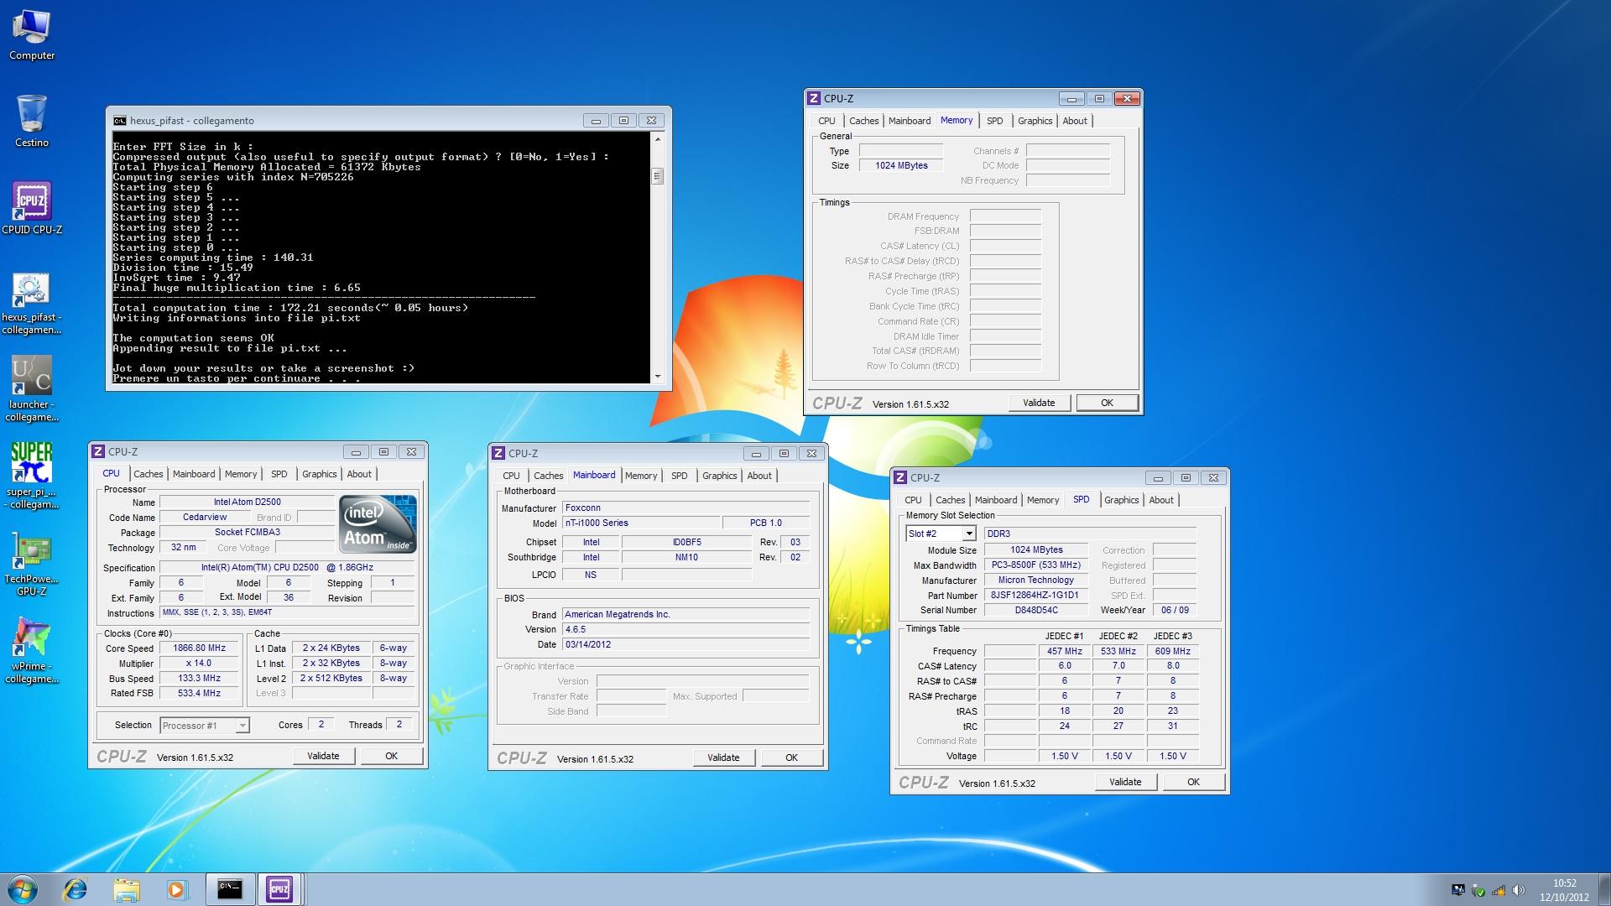Select the command prompt taskbar button
Viewport: 1611px width, 906px height.
229,889
